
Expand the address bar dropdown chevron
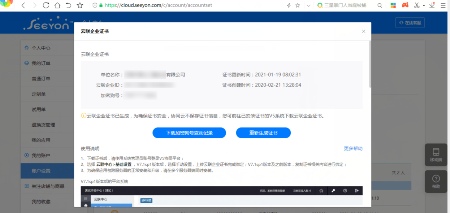click(308, 5)
